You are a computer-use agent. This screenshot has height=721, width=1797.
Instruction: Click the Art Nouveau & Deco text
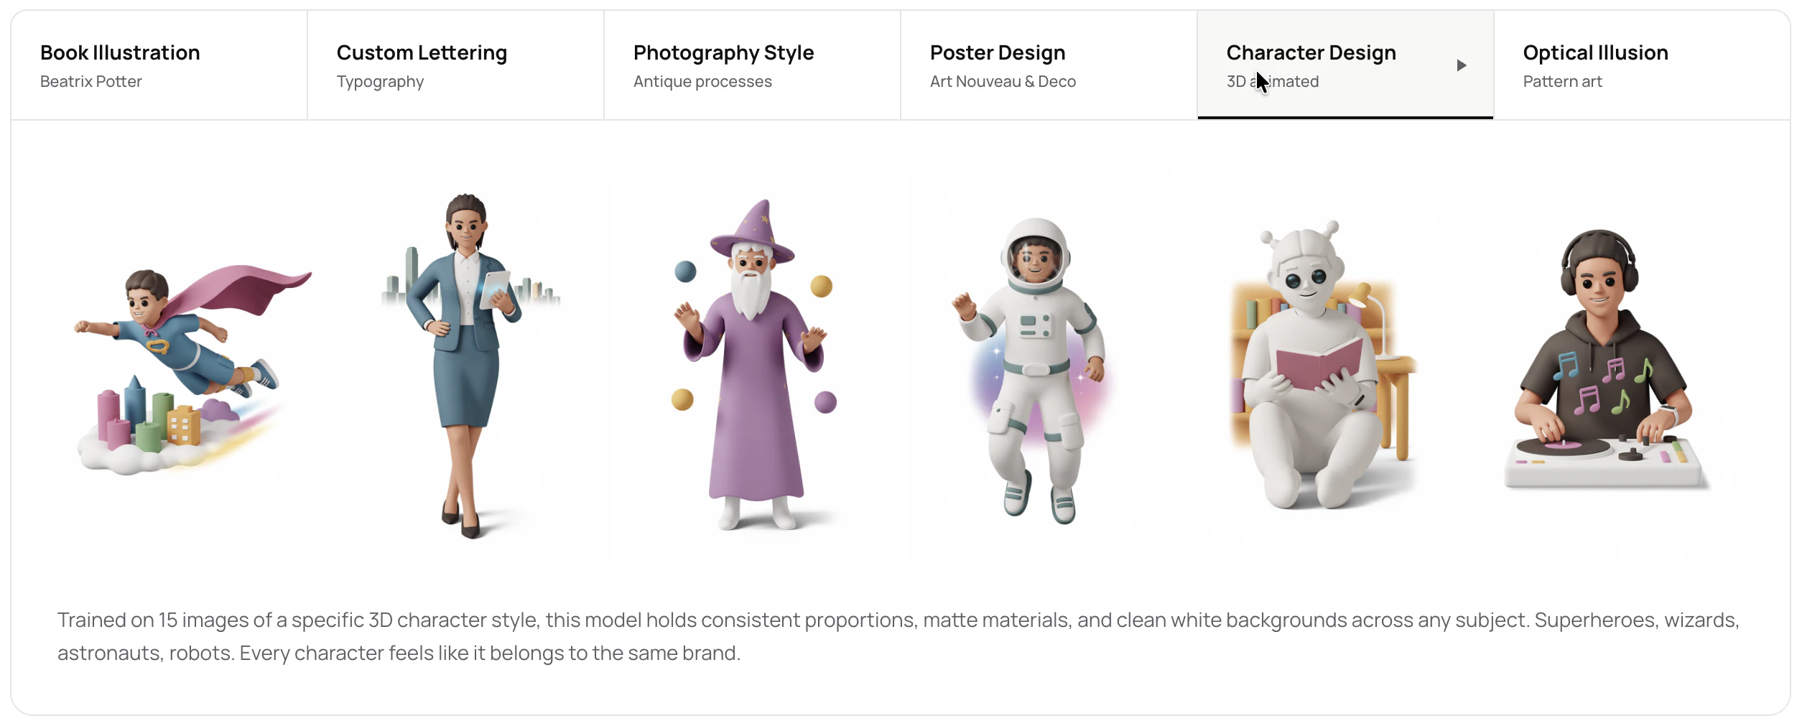point(1003,81)
